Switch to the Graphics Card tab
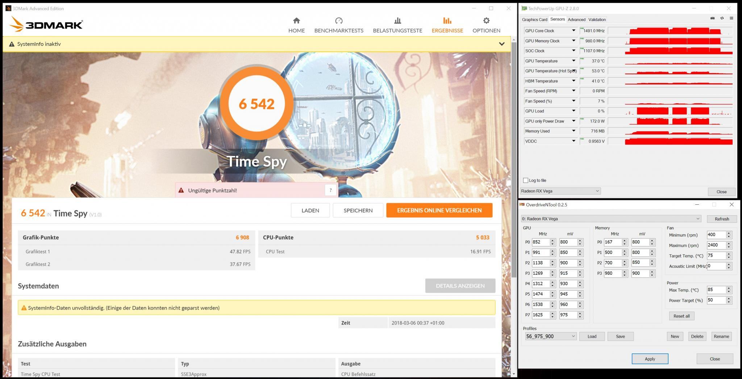The height and width of the screenshot is (379, 742). tap(534, 20)
